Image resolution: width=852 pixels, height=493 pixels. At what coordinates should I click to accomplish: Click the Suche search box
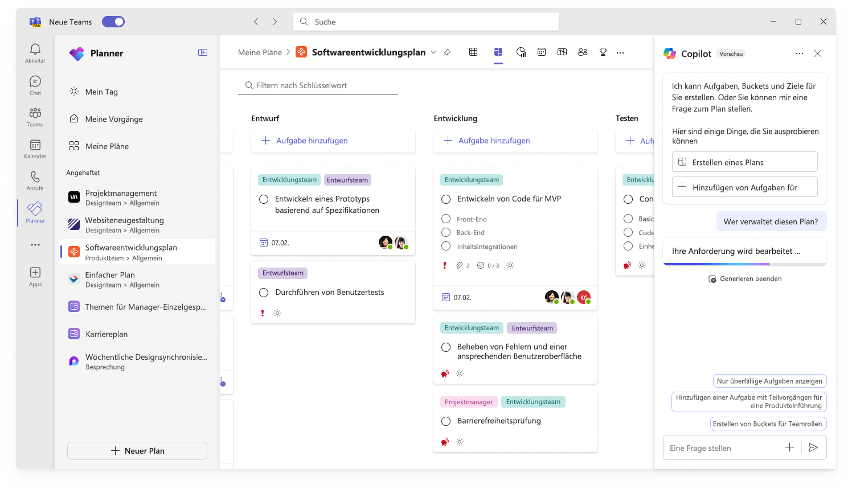[x=426, y=22]
